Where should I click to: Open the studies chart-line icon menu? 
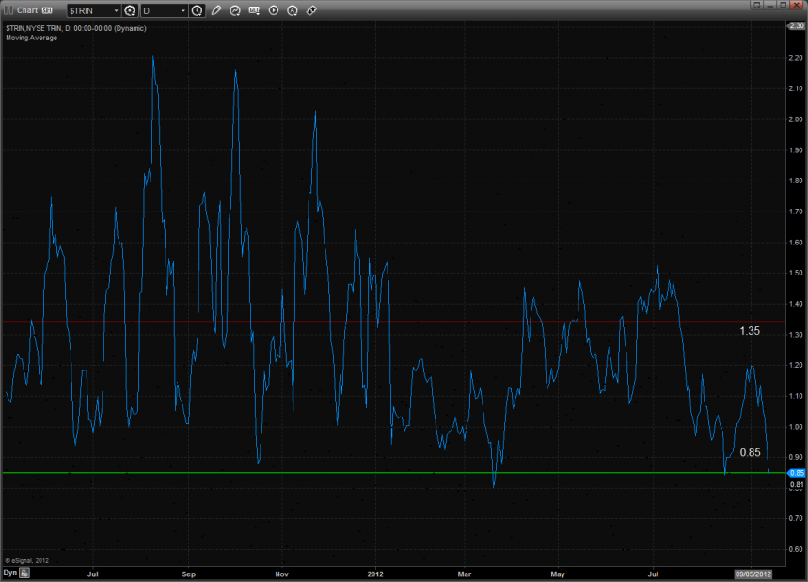(x=235, y=10)
